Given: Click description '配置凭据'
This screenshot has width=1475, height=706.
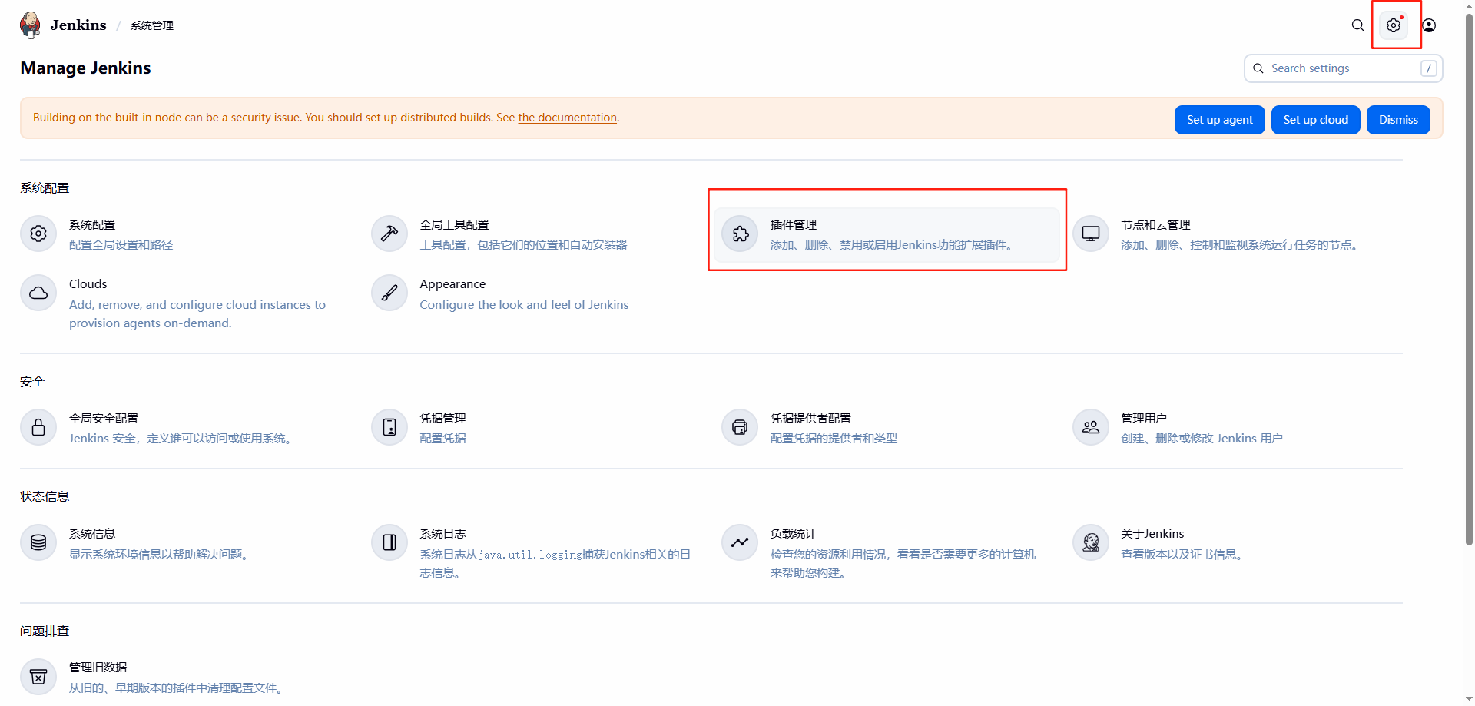Looking at the screenshot, I should pyautogui.click(x=442, y=439).
